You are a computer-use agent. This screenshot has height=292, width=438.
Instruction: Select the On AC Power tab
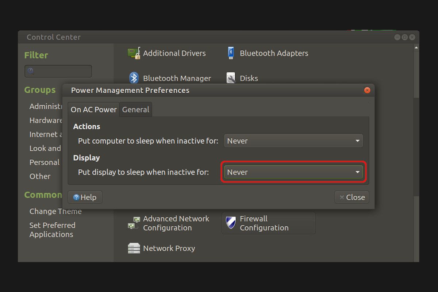(93, 109)
